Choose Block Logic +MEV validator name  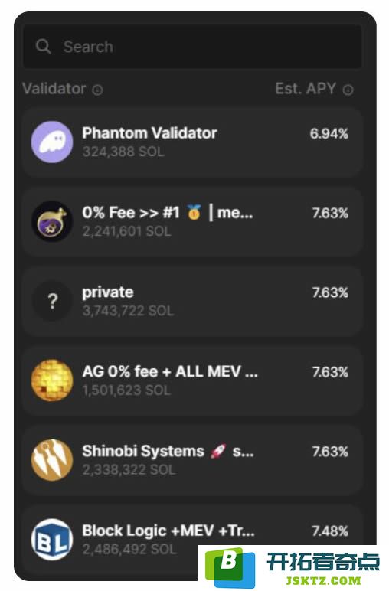coord(168,531)
